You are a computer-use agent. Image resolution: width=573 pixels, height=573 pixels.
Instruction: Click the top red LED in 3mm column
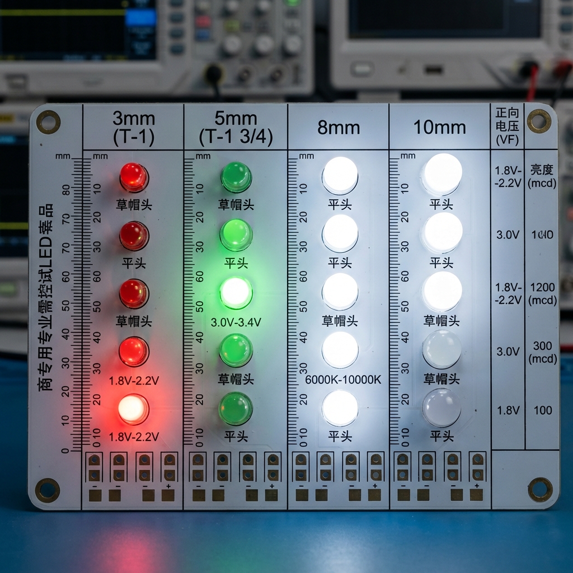[x=134, y=177]
